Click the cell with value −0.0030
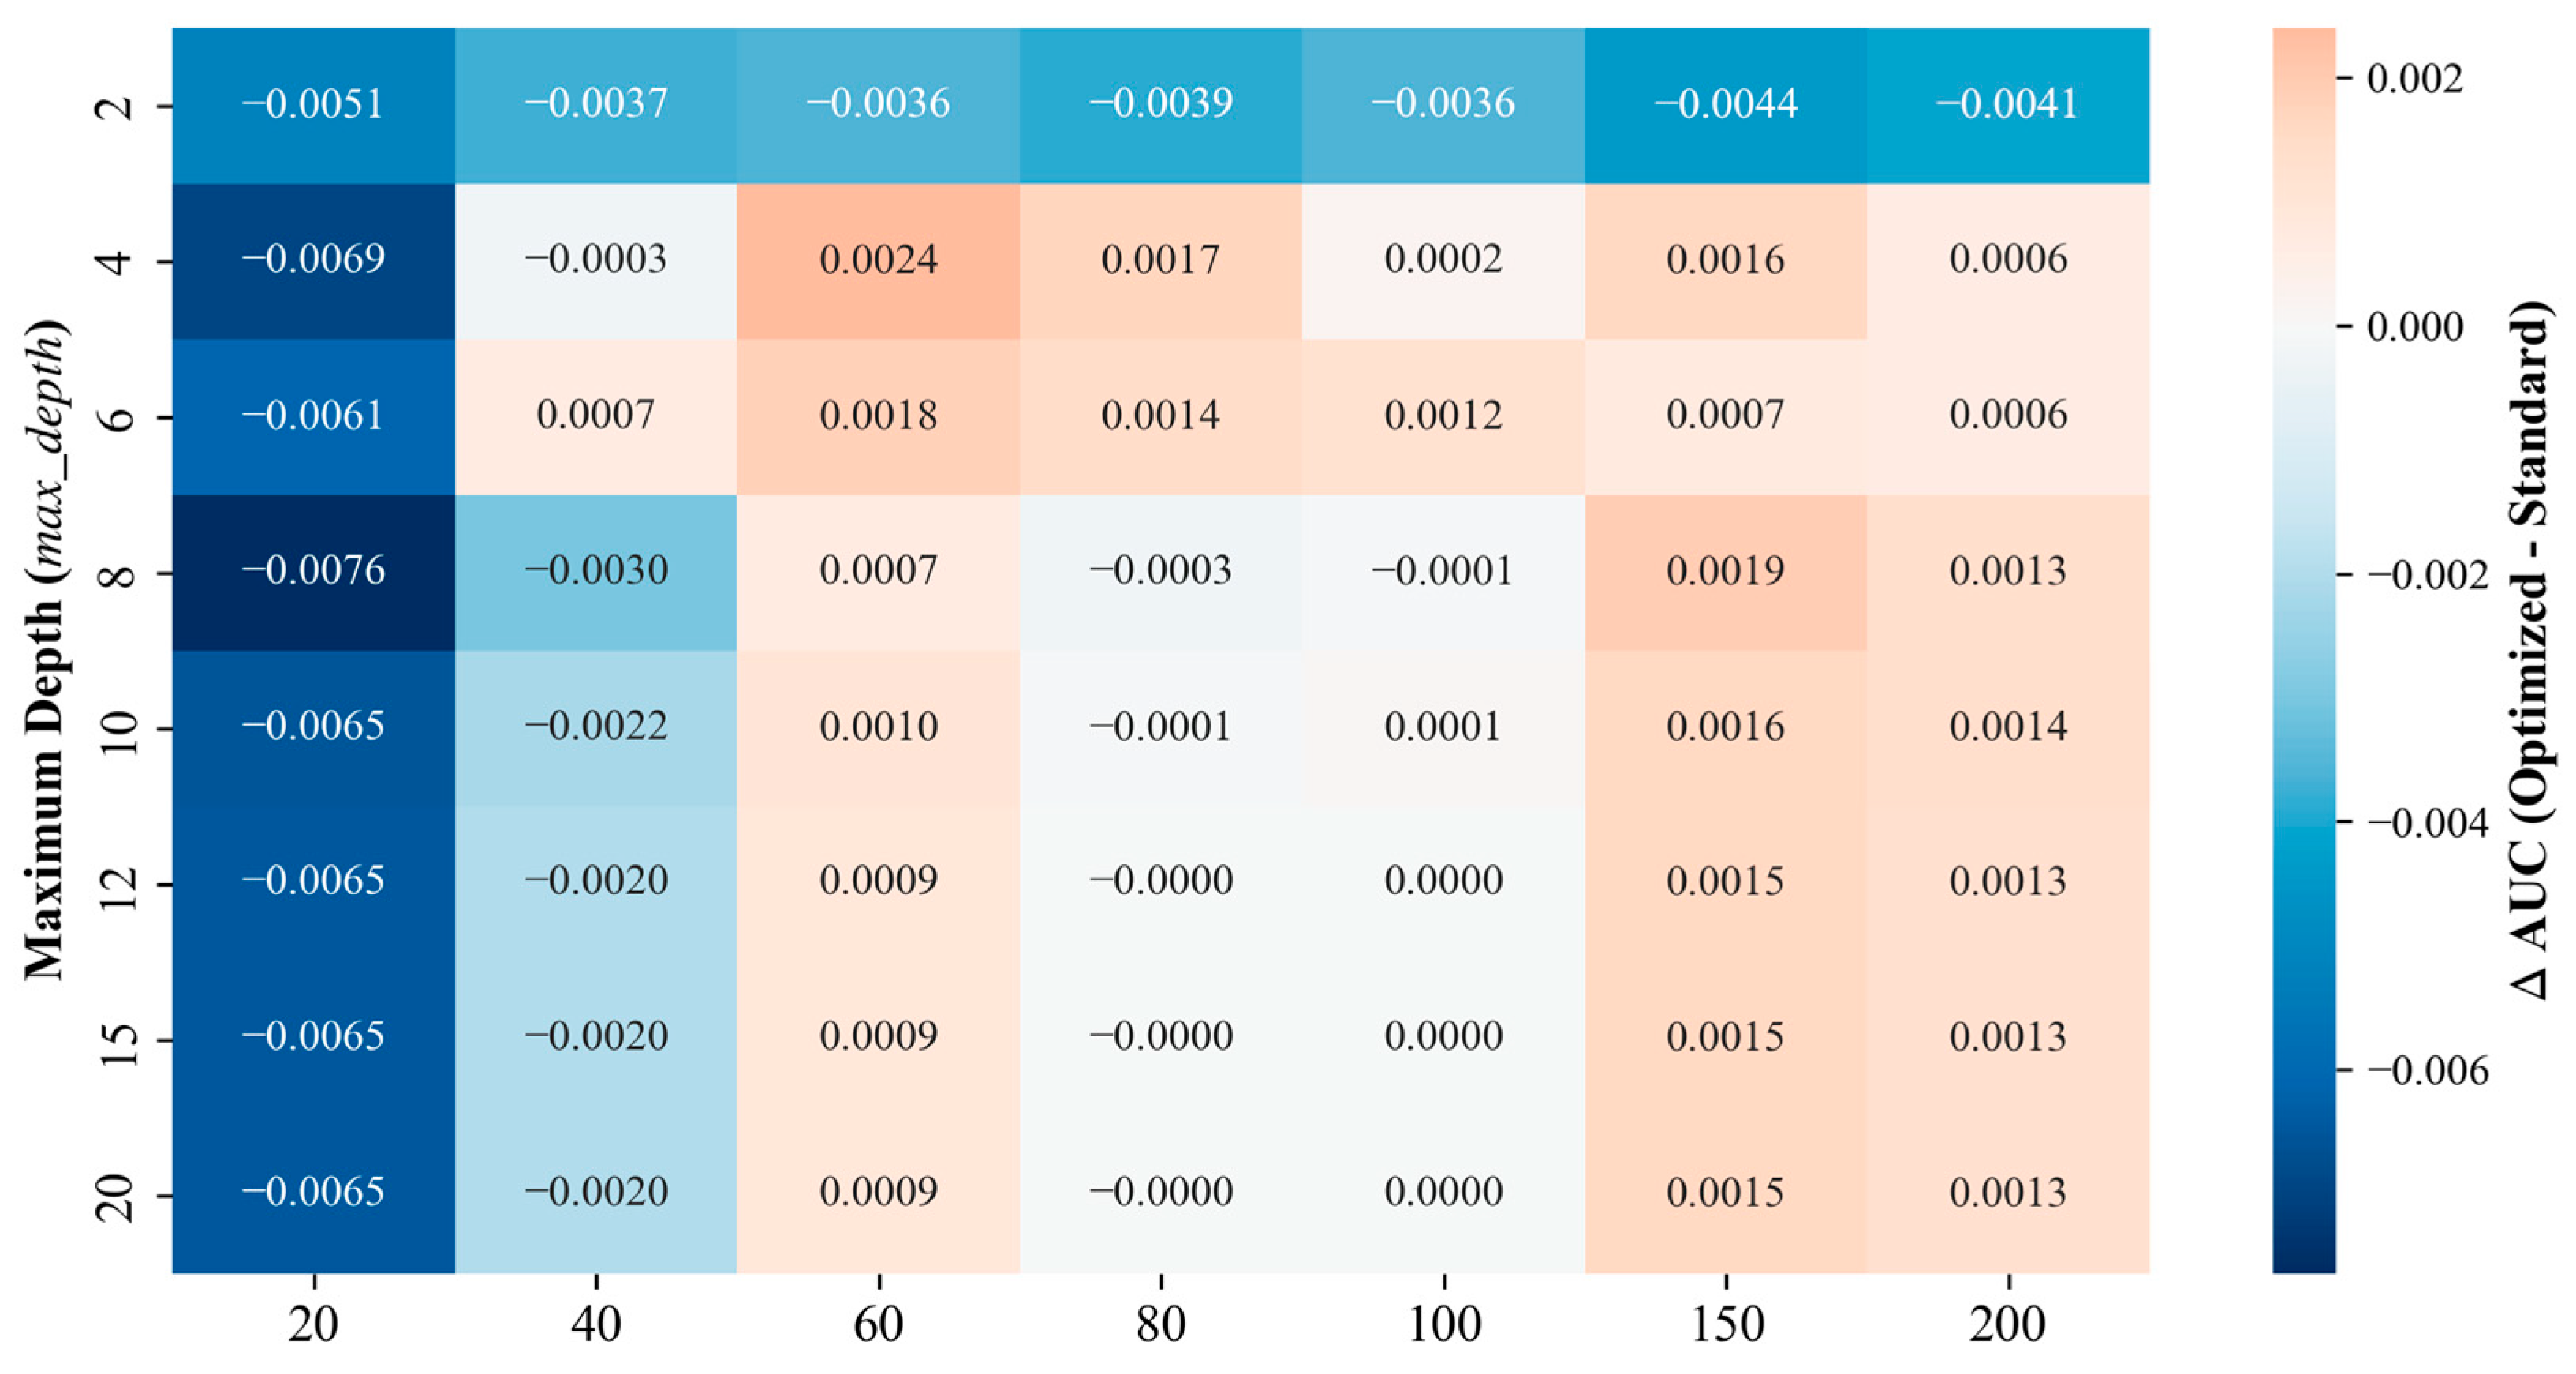The image size is (2576, 1374). (596, 571)
